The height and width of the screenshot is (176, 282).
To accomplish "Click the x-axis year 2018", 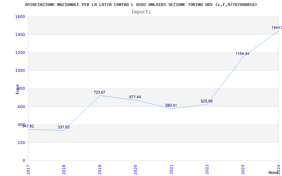I will pos(64,169).
